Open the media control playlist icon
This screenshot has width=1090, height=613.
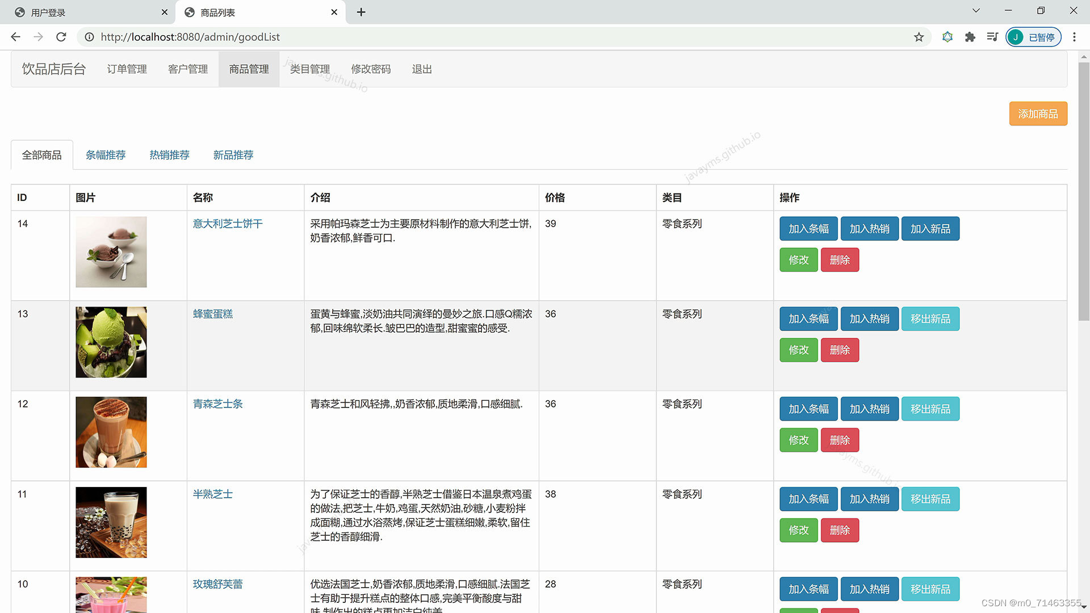[x=992, y=37]
